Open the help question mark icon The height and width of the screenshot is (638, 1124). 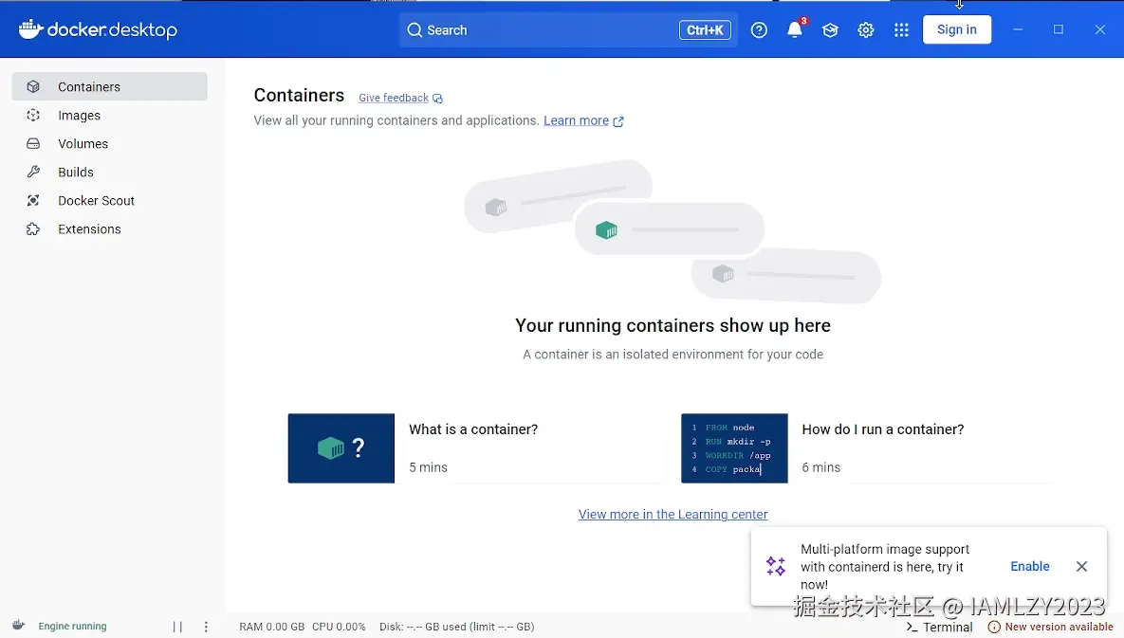pos(759,30)
